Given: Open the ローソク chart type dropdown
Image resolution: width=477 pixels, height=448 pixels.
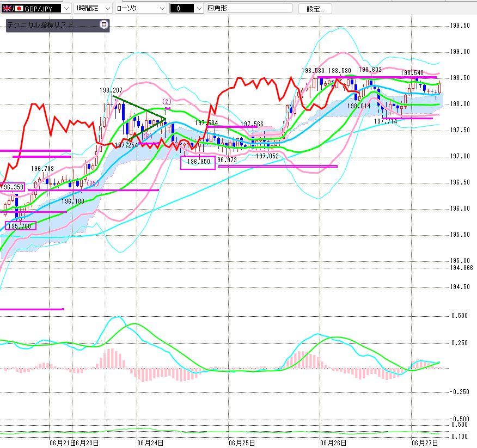Looking at the screenshot, I should tap(141, 8).
